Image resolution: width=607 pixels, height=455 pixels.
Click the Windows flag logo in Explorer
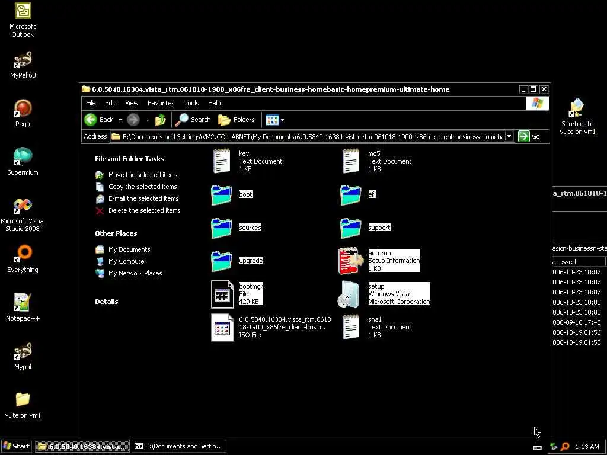(x=537, y=103)
